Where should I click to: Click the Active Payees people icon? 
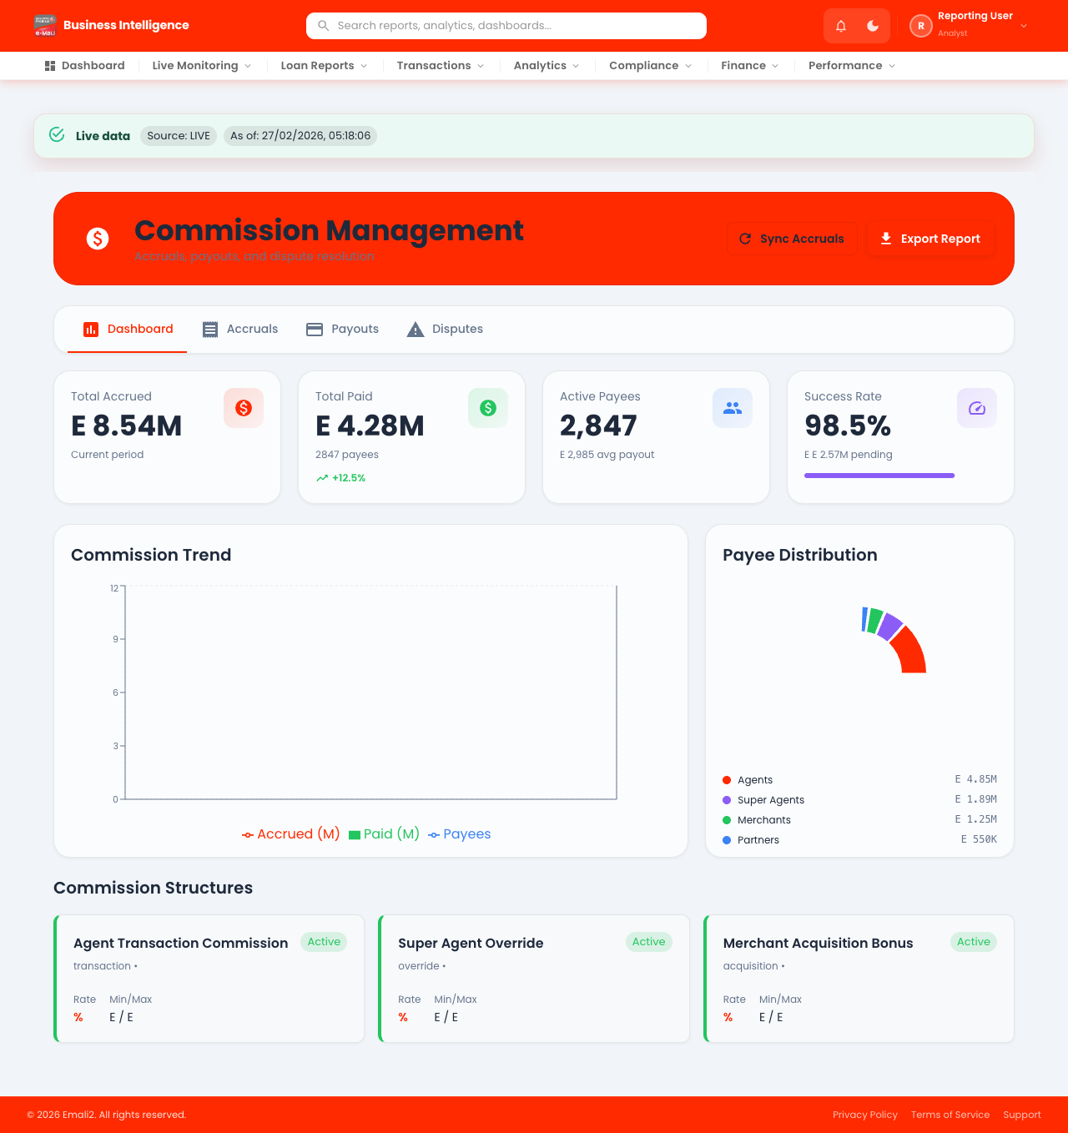coord(733,408)
